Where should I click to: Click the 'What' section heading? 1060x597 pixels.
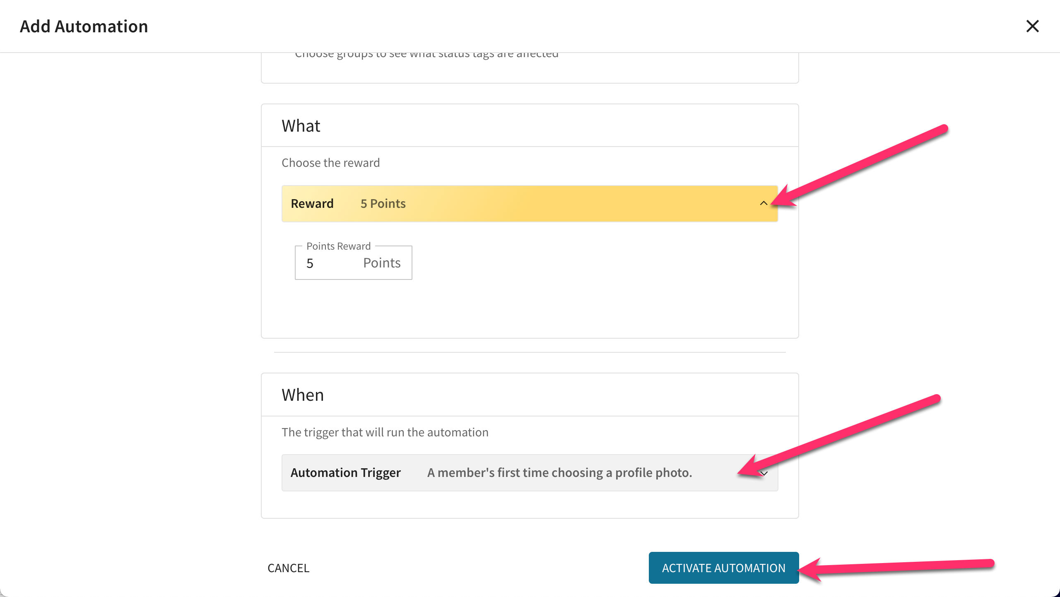click(301, 125)
